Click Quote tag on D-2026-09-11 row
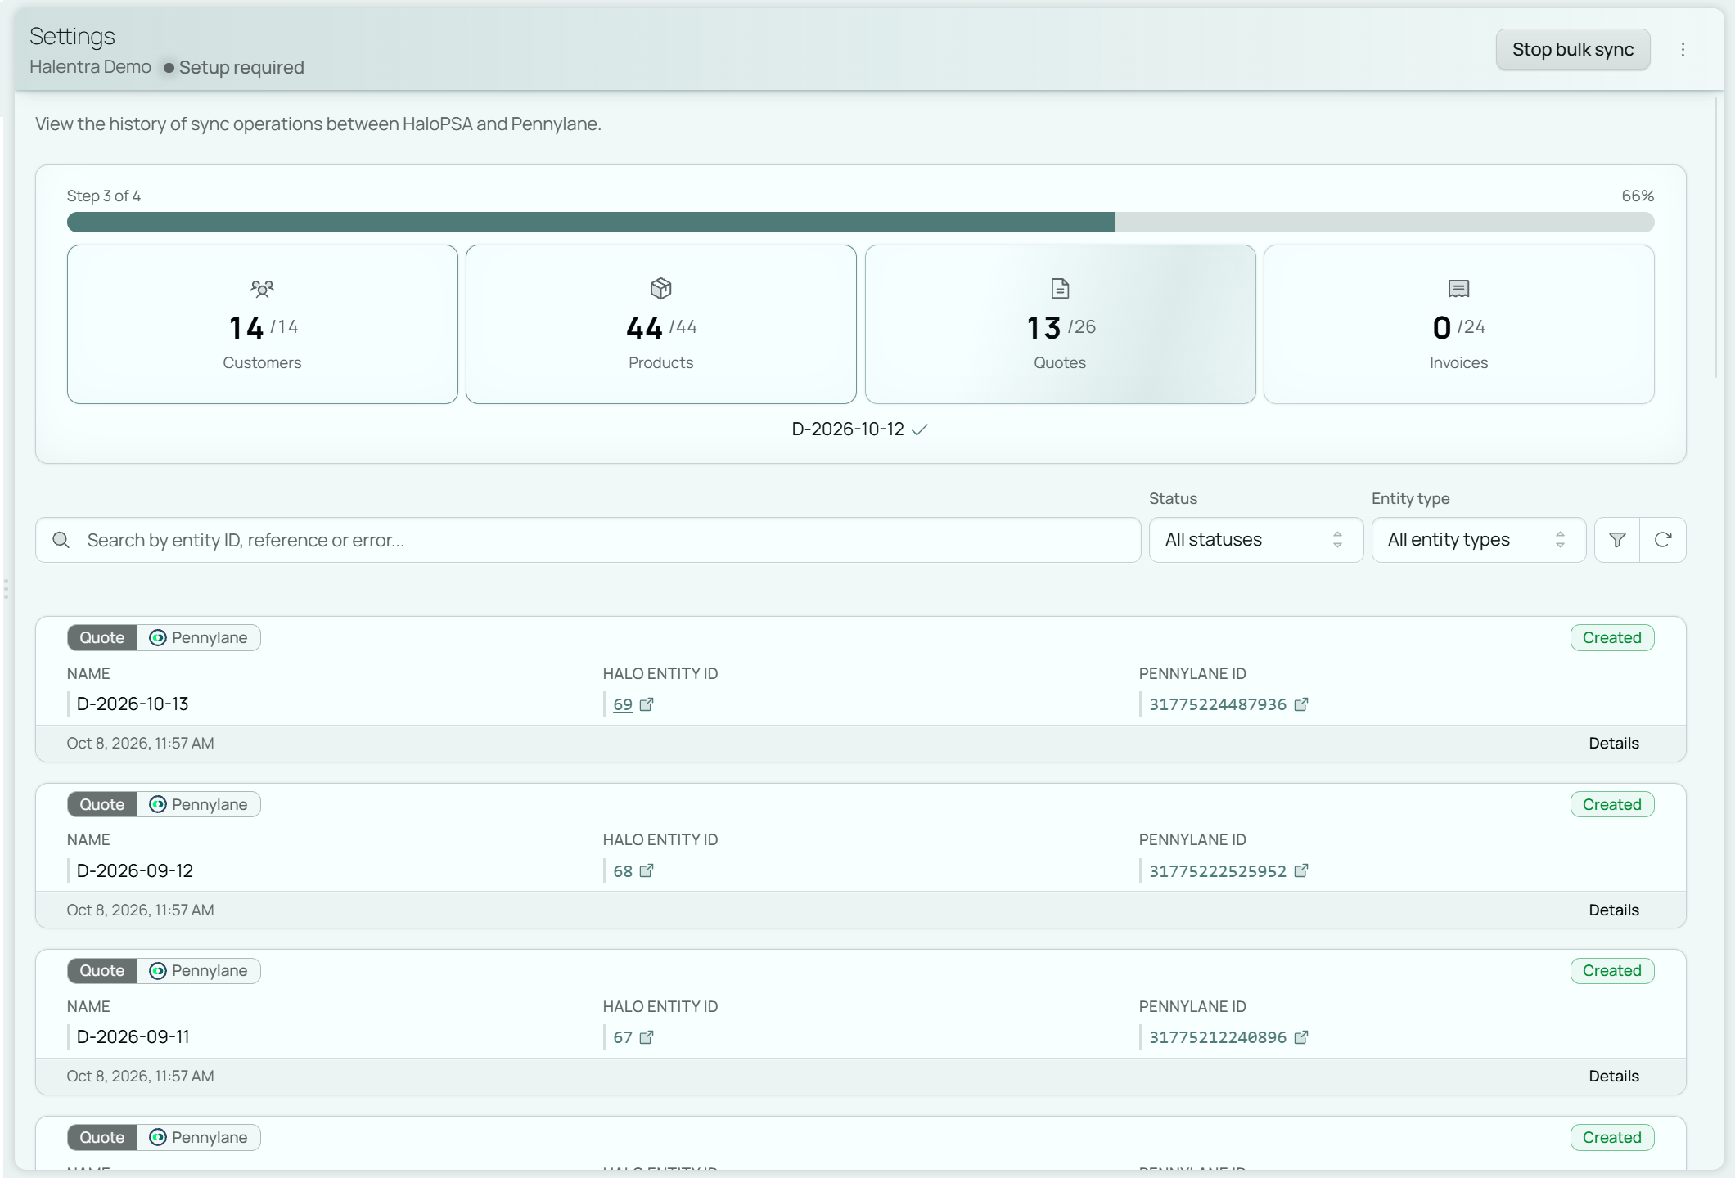The height and width of the screenshot is (1178, 1735). tap(101, 971)
